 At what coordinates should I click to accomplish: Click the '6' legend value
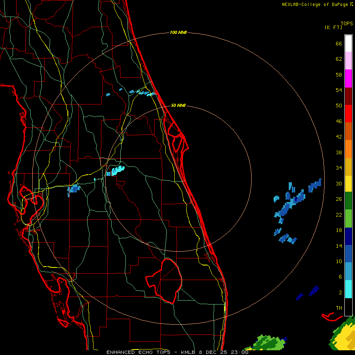pyautogui.click(x=340, y=277)
